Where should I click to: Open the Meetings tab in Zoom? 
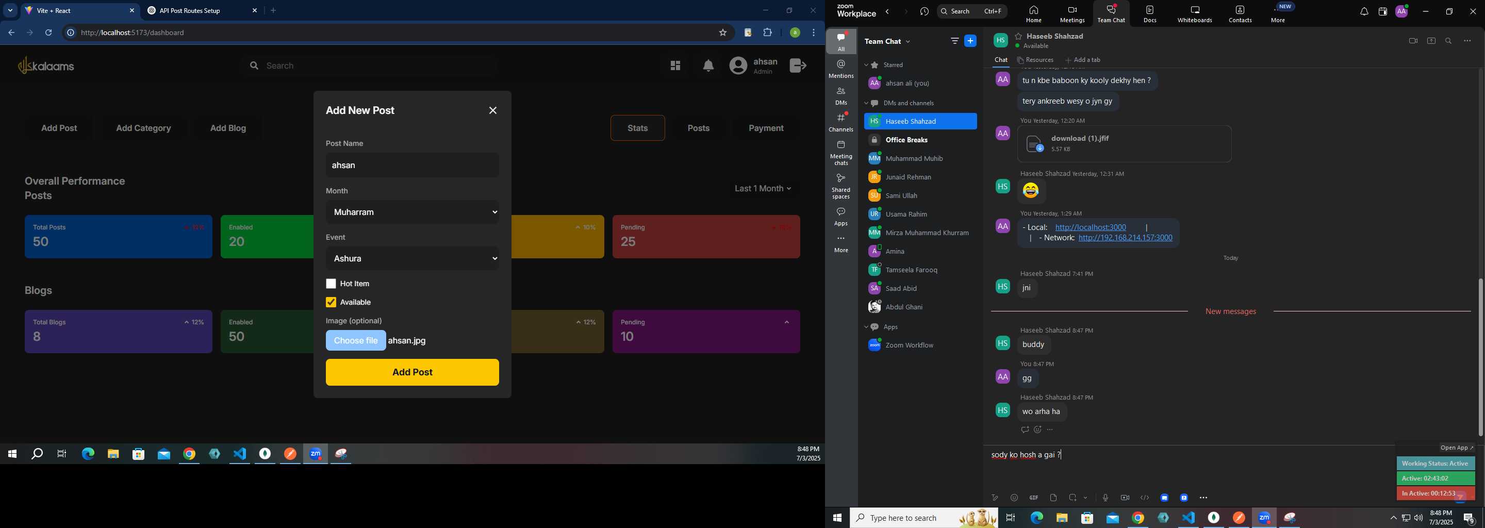coord(1071,14)
